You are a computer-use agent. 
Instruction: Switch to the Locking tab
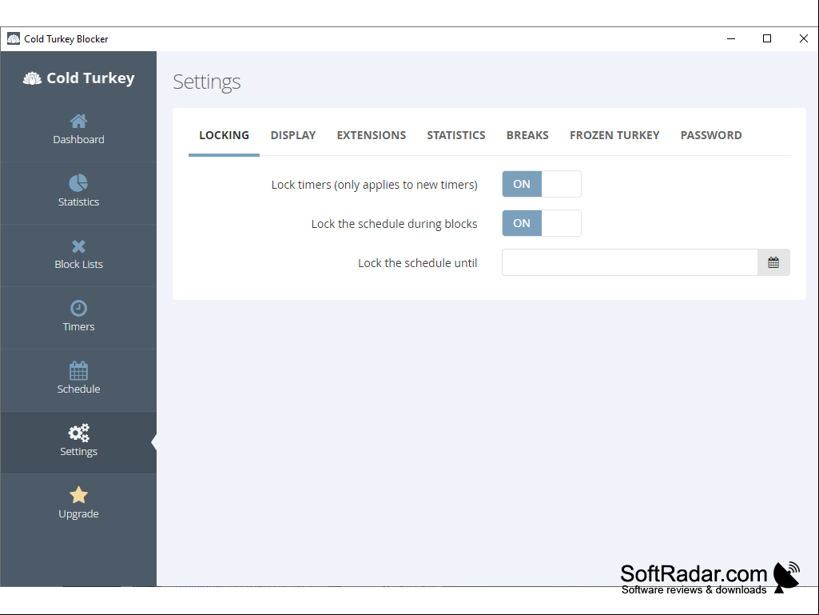pyautogui.click(x=224, y=135)
